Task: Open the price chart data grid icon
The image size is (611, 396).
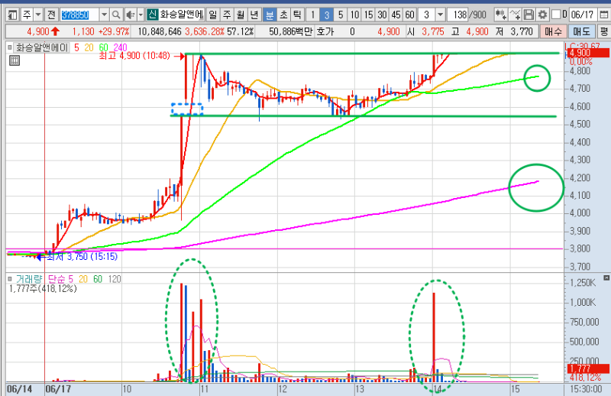Action: click(15, 60)
